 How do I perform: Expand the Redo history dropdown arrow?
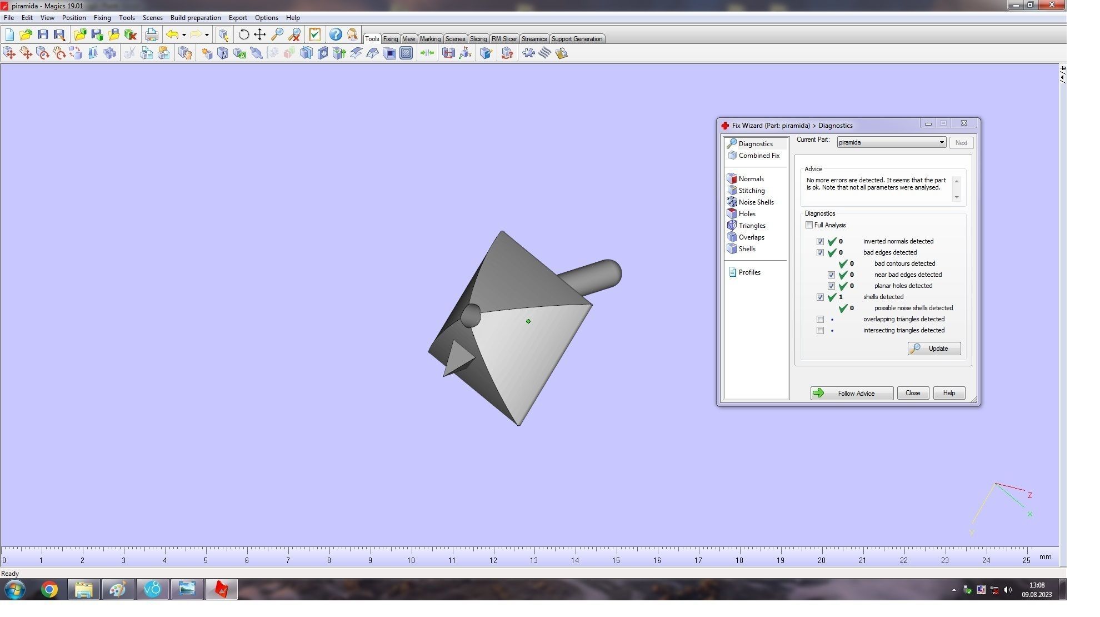(207, 35)
